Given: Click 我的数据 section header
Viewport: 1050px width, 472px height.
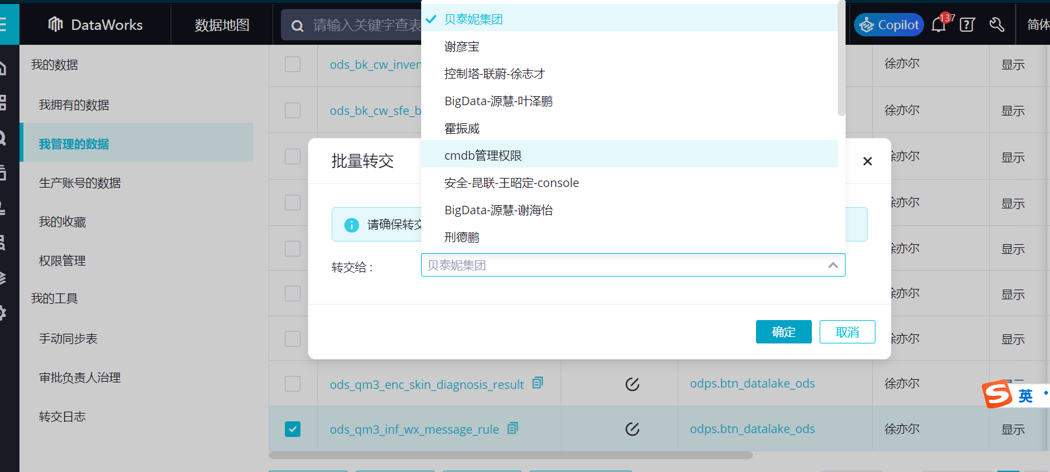Looking at the screenshot, I should pyautogui.click(x=55, y=64).
